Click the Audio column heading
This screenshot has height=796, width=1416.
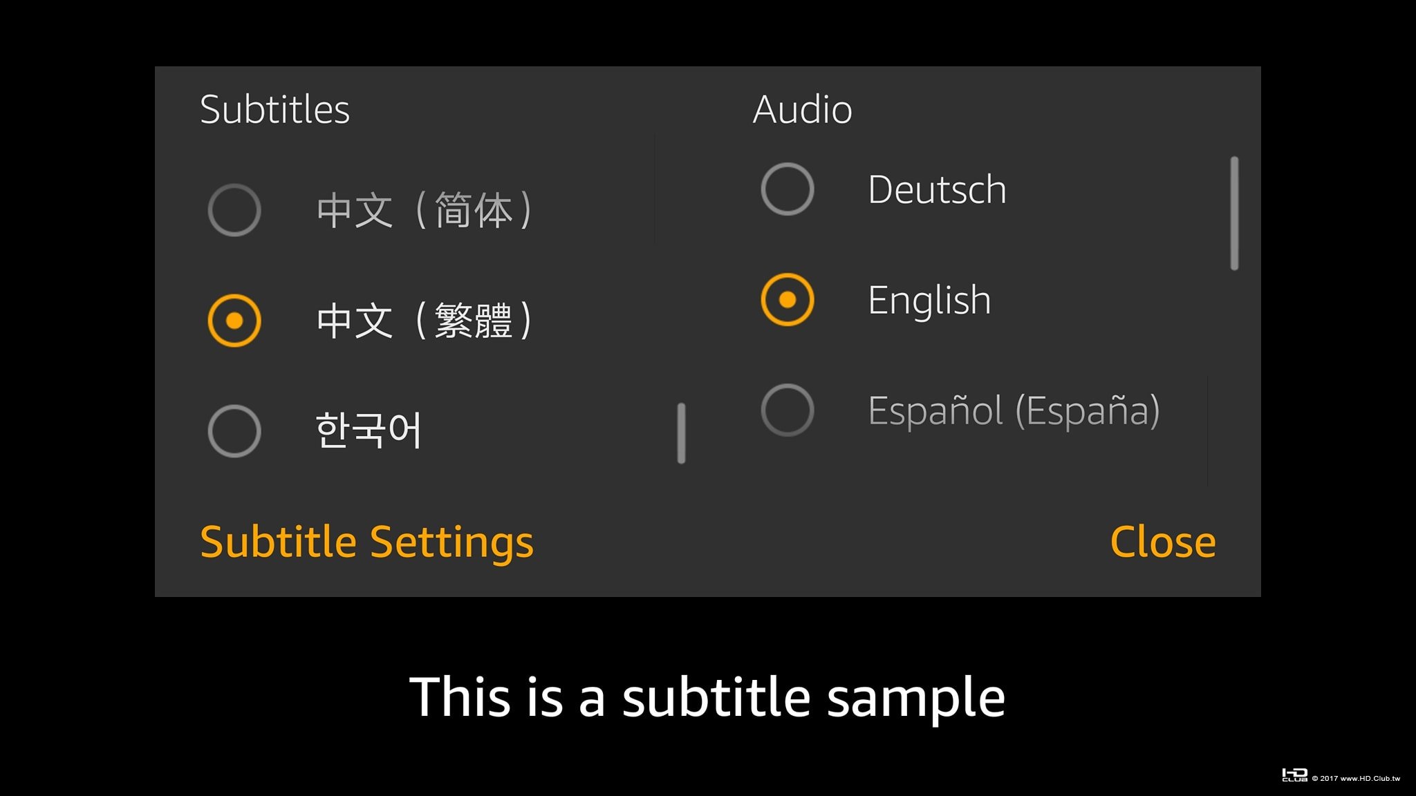(x=802, y=109)
